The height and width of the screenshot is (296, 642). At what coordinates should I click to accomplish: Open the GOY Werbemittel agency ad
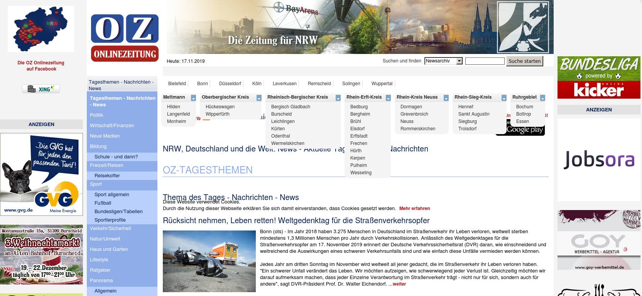click(598, 240)
